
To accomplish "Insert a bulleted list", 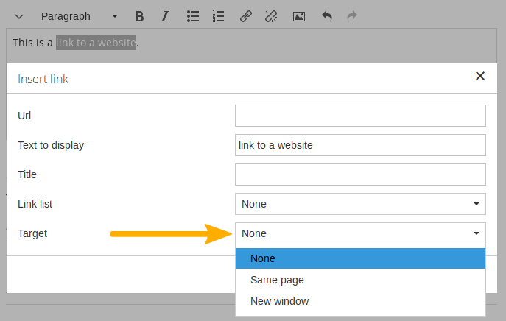I will pos(193,16).
